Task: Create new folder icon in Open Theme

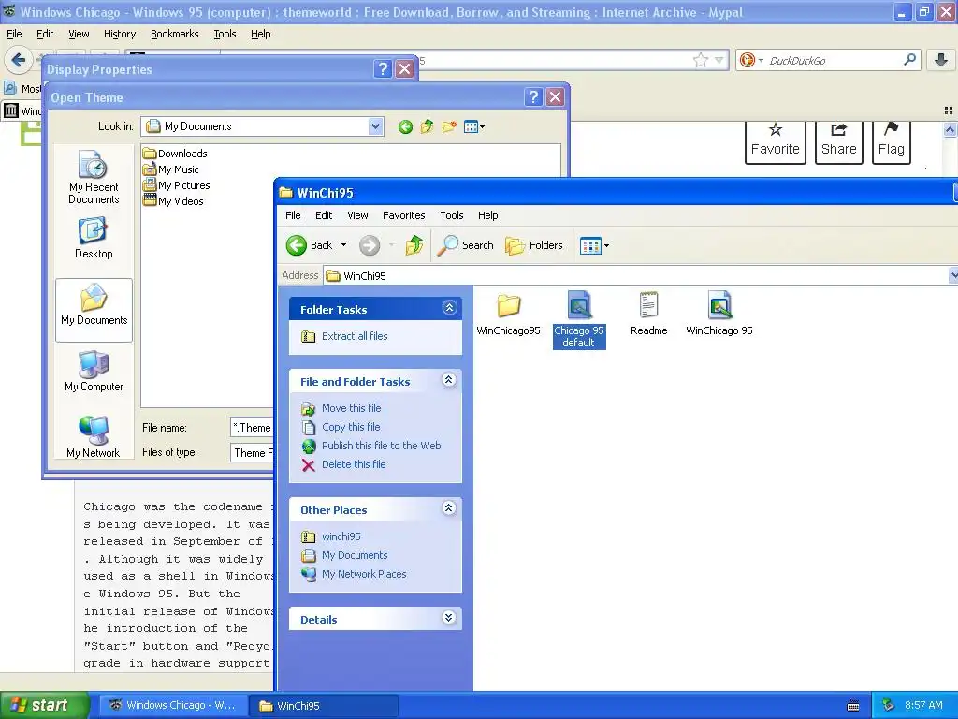Action: [449, 126]
